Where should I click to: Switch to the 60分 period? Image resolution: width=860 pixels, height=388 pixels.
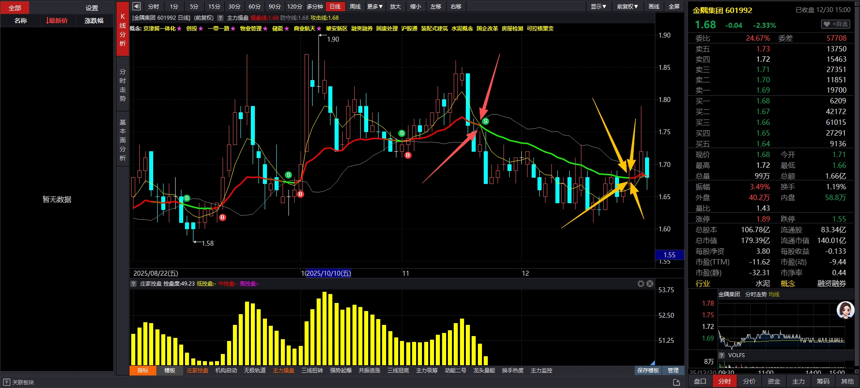click(254, 6)
